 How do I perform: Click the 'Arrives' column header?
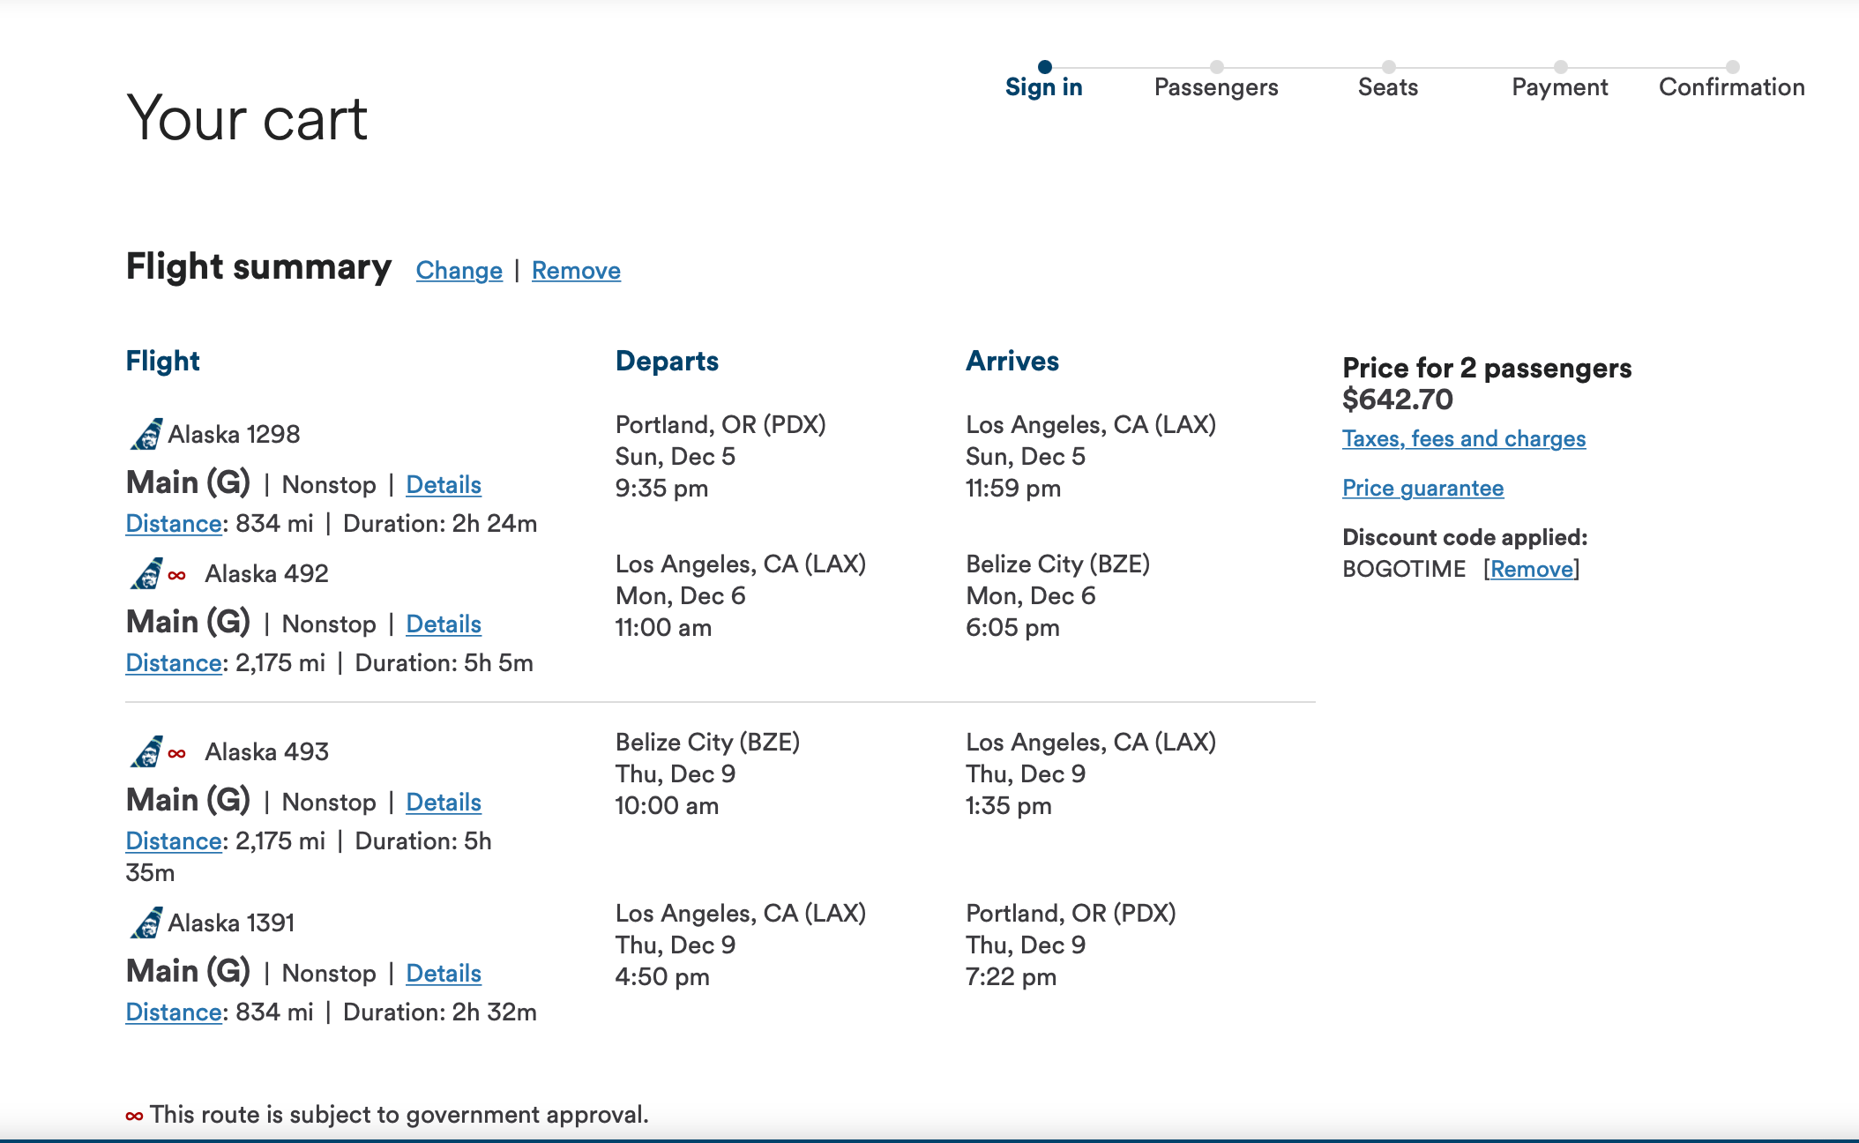tap(1012, 361)
